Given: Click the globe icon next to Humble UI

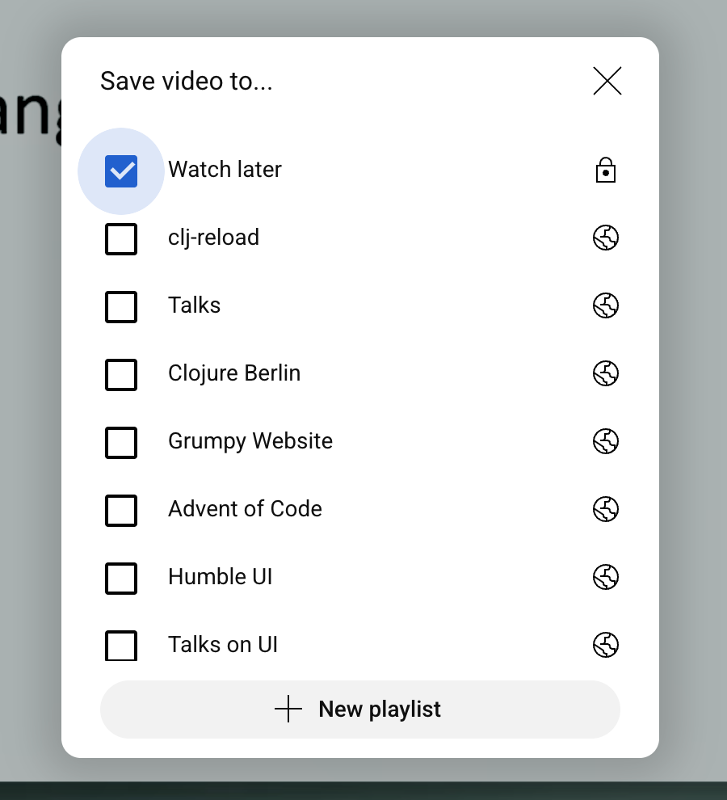Looking at the screenshot, I should coord(606,577).
